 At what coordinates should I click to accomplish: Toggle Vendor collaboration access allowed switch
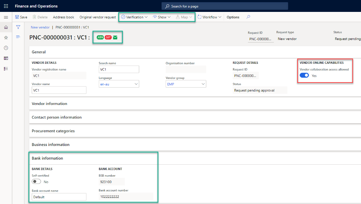304,75
